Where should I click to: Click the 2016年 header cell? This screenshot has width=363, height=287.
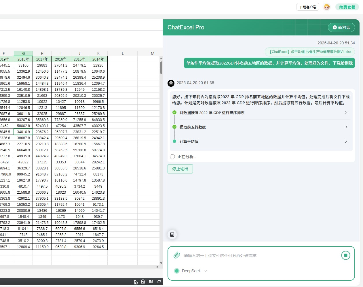click(61, 59)
